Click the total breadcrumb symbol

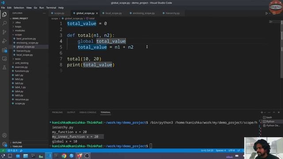point(90,19)
